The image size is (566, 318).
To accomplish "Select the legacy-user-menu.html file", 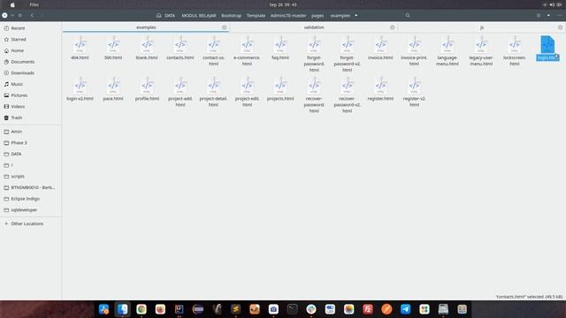I will (x=481, y=51).
